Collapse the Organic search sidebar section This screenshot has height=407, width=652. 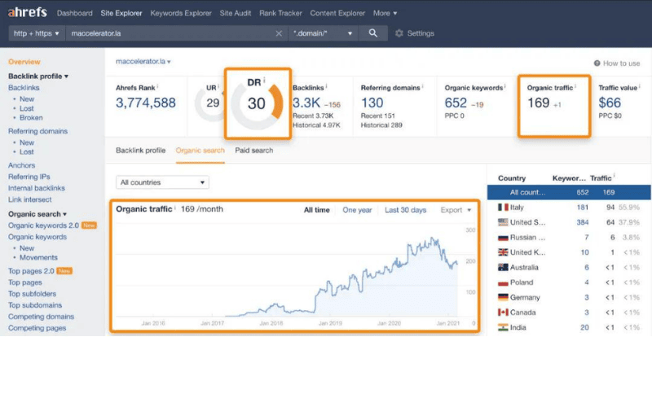pyautogui.click(x=37, y=214)
